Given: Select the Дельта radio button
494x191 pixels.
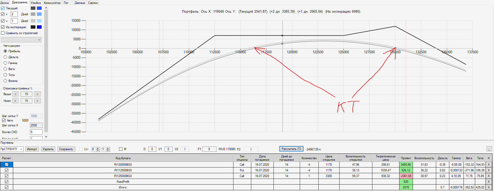Looking at the screenshot, I should pyautogui.click(x=5, y=57).
